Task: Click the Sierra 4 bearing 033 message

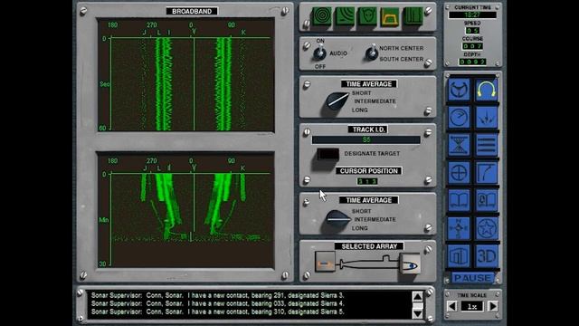Action: [x=218, y=303]
